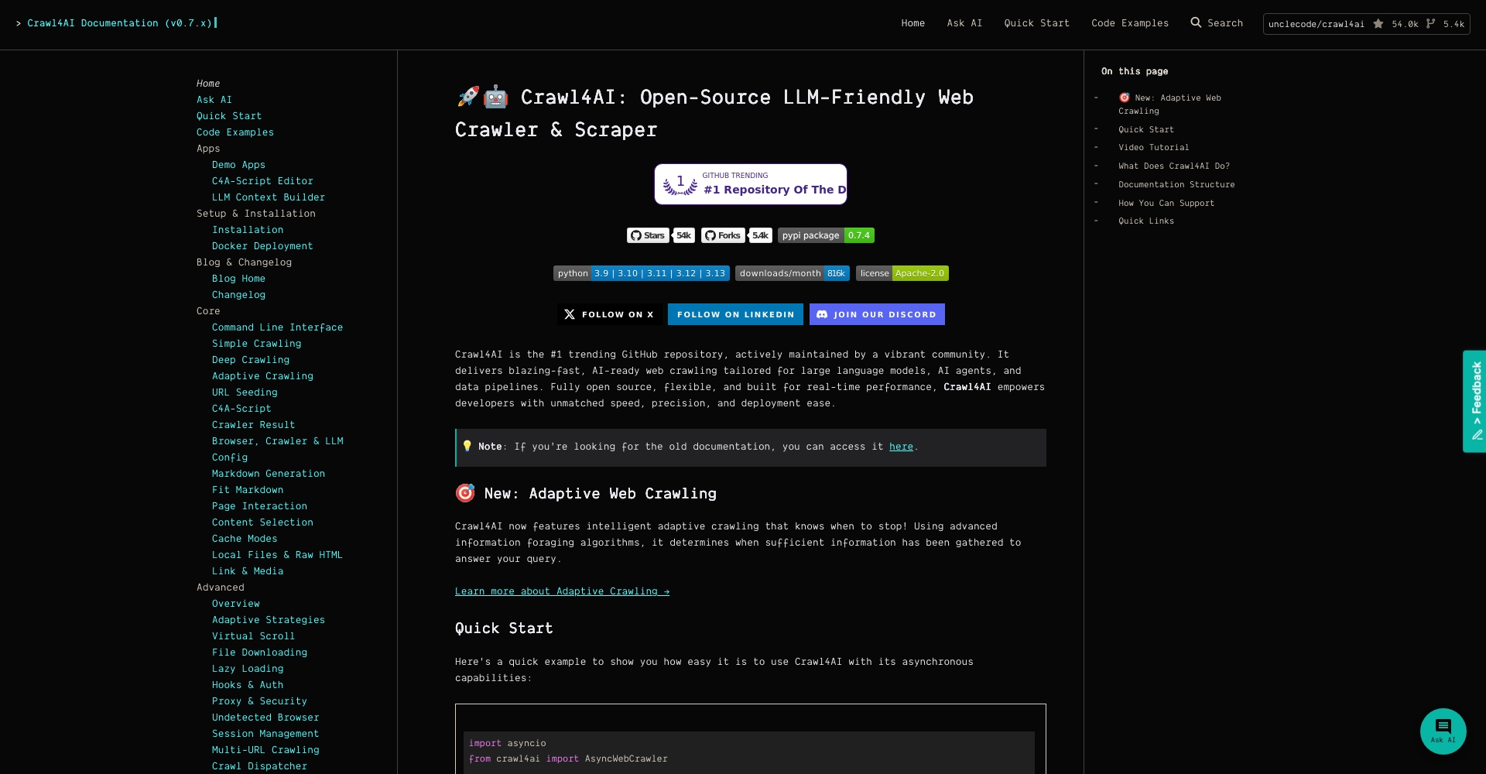The image size is (1486, 774).
Task: Click Follow on LinkedIn button
Action: click(x=735, y=314)
